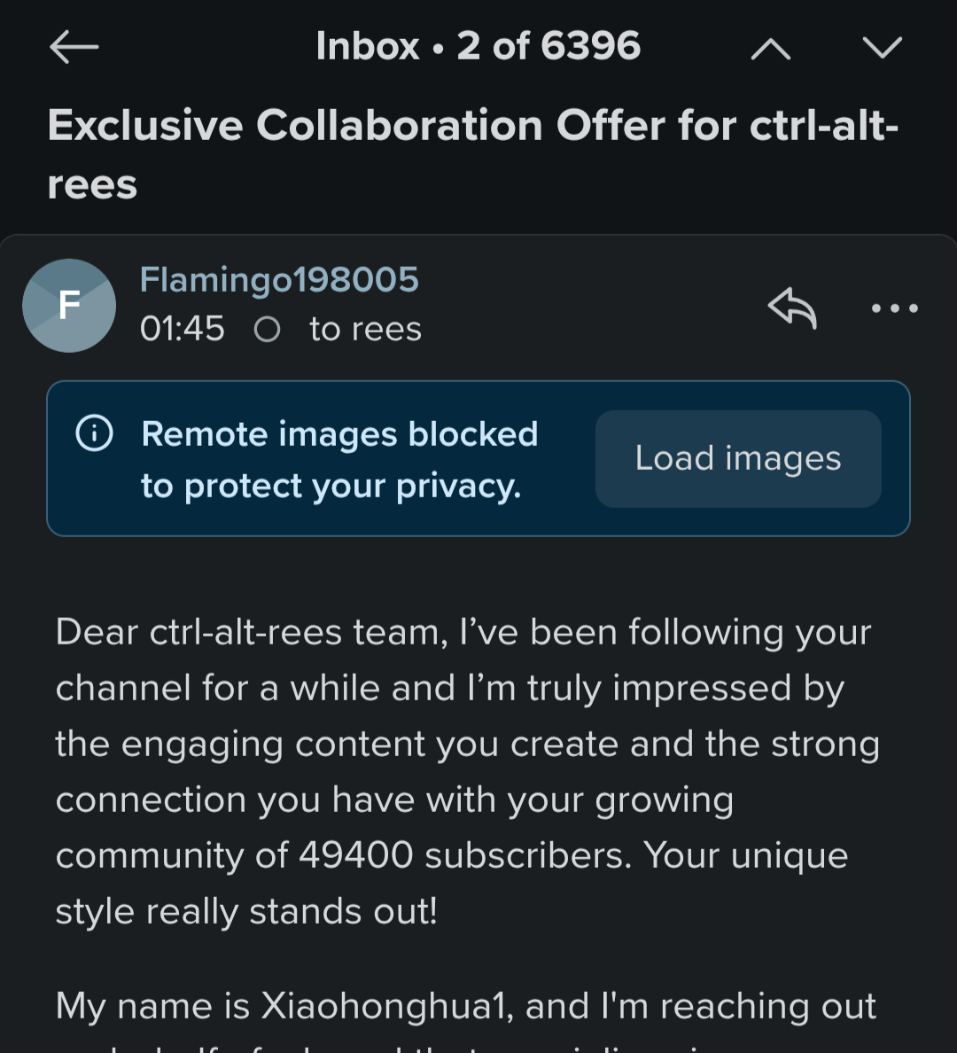Go back using the left arrow

pos(74,47)
